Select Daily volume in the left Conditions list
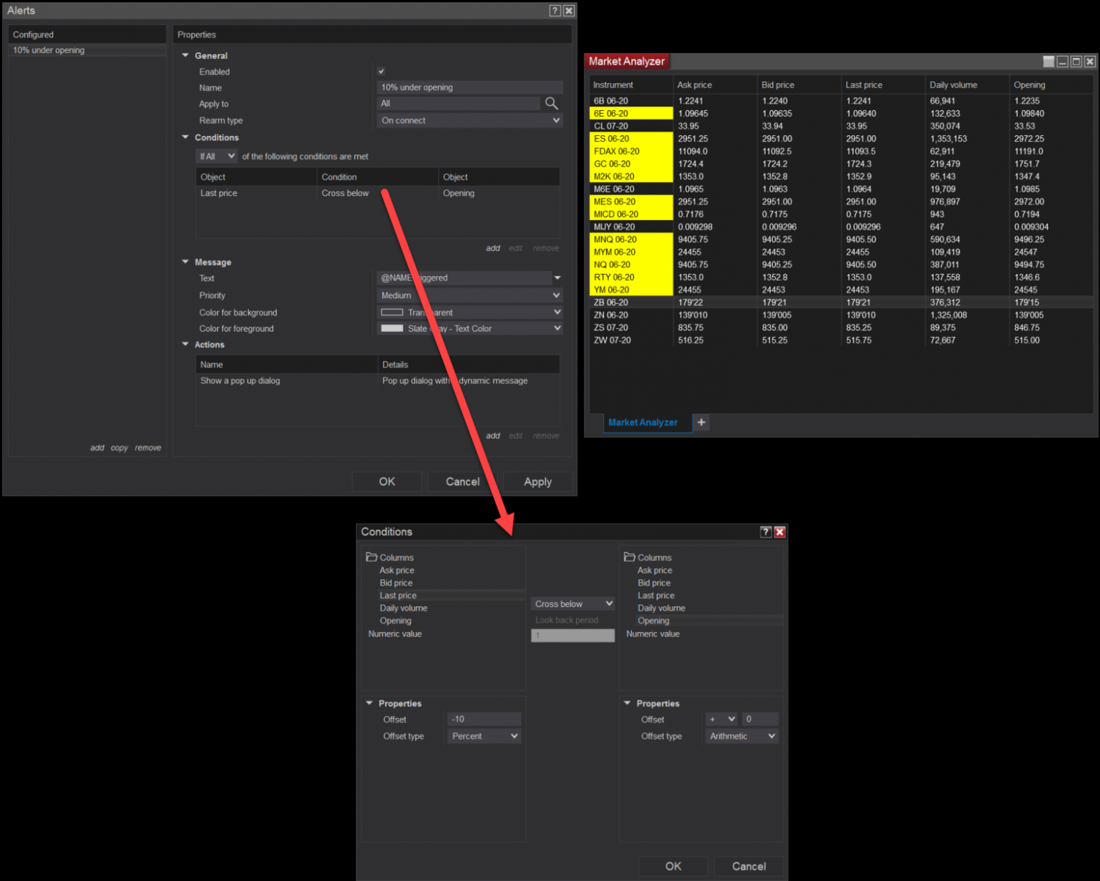The height and width of the screenshot is (881, 1100). (x=404, y=608)
